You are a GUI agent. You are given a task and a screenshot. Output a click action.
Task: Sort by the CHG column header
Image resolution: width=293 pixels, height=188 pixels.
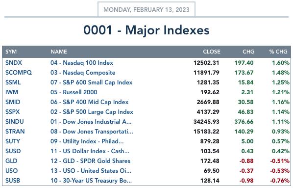248,52
